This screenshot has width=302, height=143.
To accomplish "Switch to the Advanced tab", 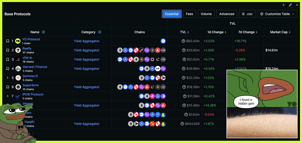I will pos(227,14).
